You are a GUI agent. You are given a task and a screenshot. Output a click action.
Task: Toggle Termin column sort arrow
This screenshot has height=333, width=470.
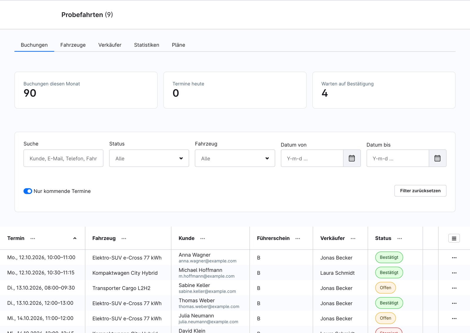tap(75, 238)
